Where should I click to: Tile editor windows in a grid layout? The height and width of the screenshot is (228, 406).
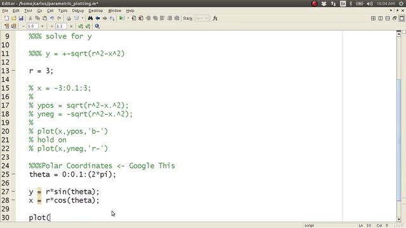(373, 18)
